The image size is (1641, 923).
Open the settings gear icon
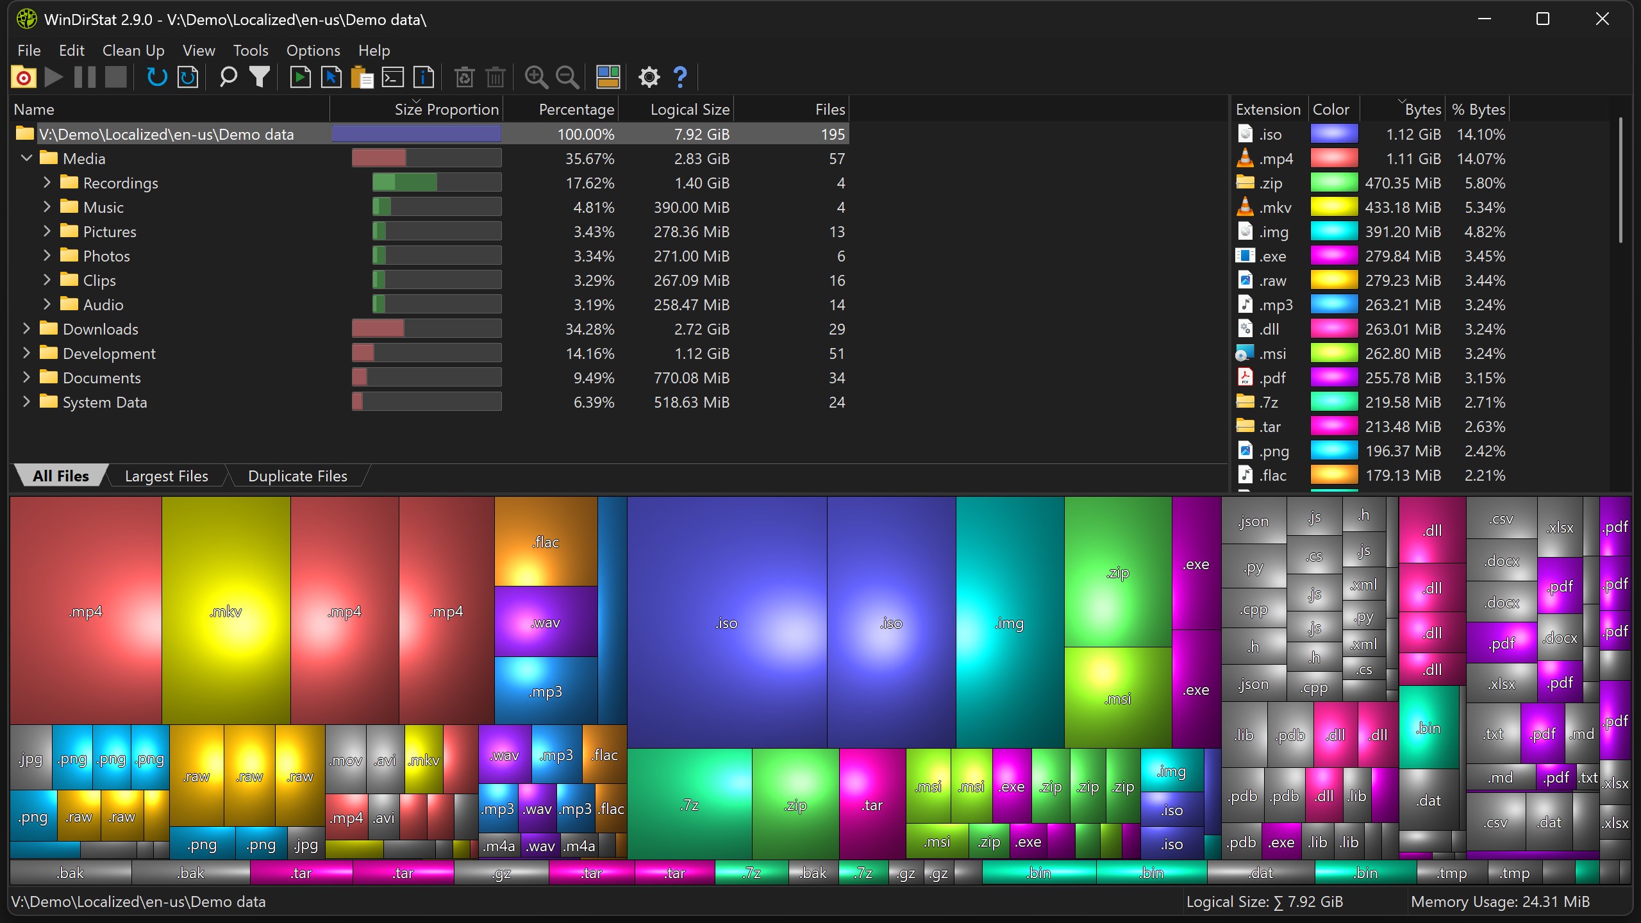[649, 78]
